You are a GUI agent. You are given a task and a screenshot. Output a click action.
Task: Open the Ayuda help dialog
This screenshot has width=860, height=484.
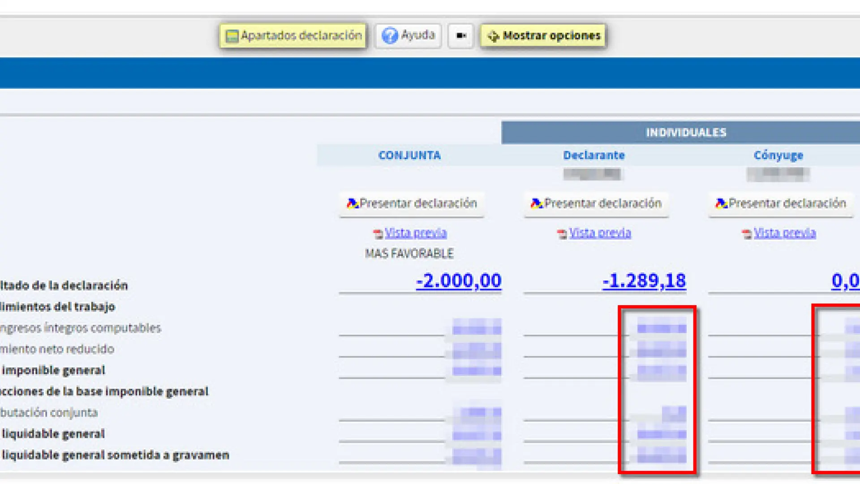(x=408, y=35)
